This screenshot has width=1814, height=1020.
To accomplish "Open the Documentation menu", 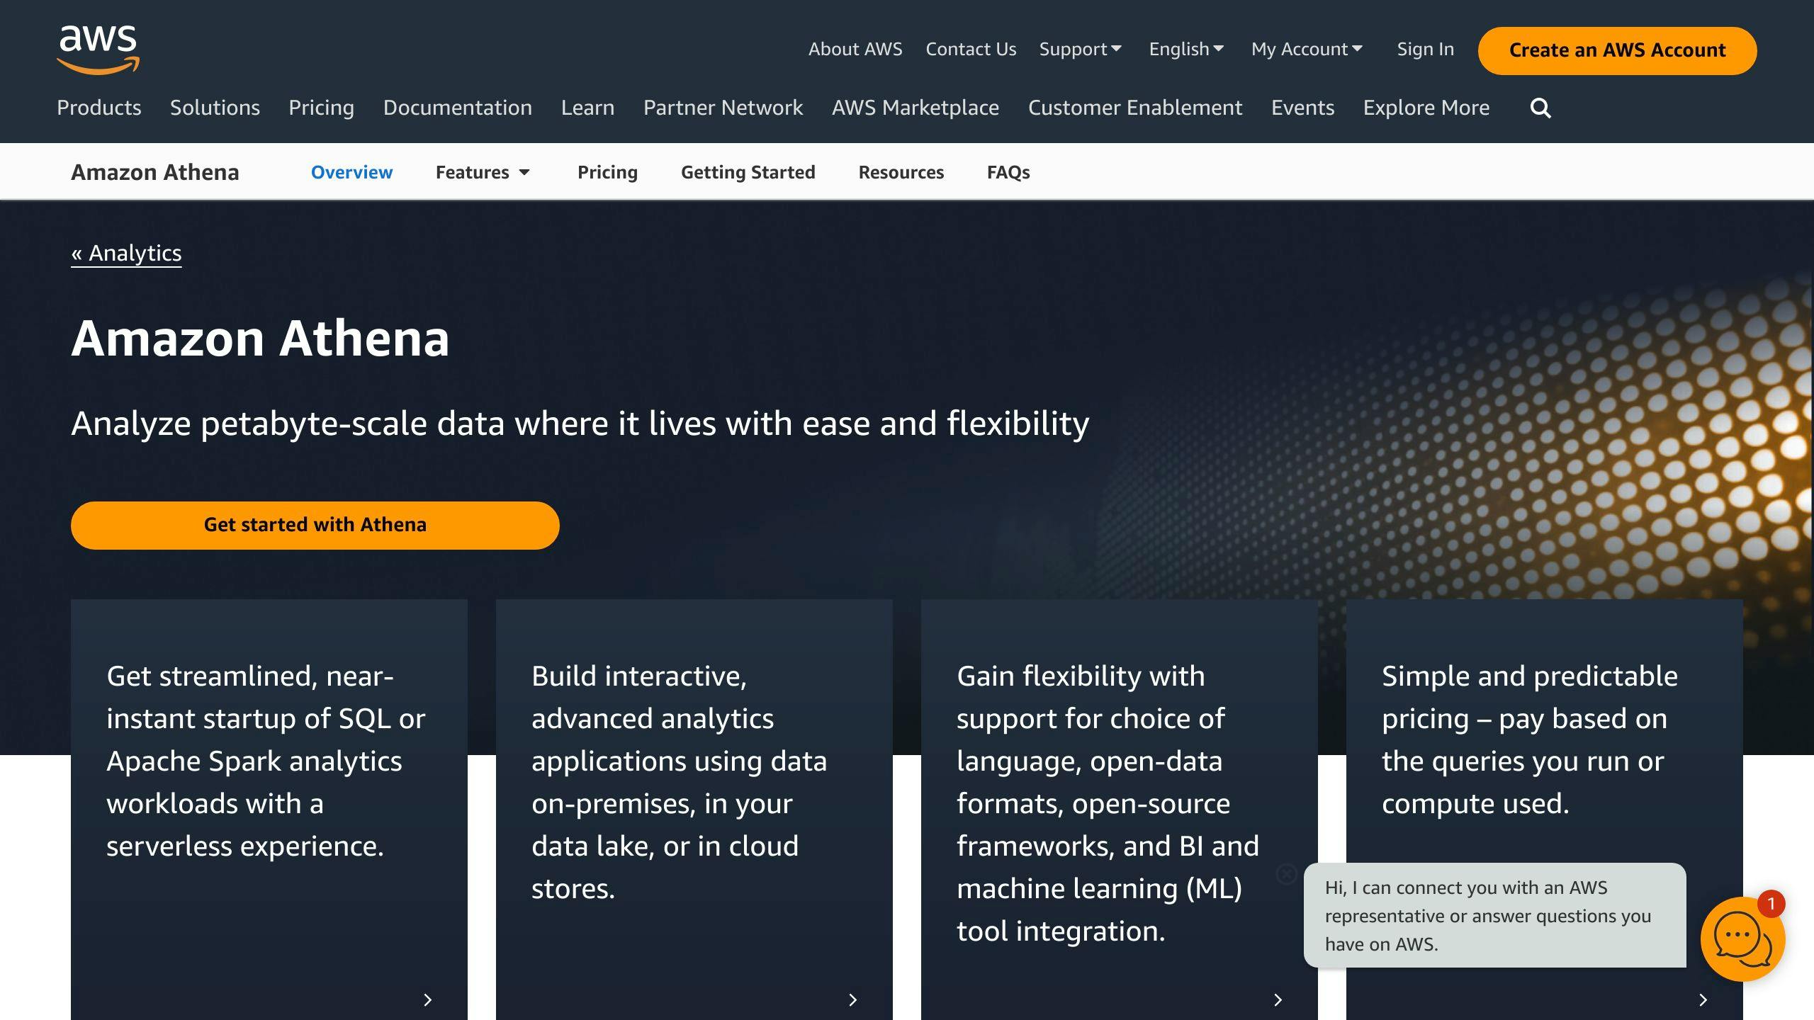I will click(x=458, y=108).
